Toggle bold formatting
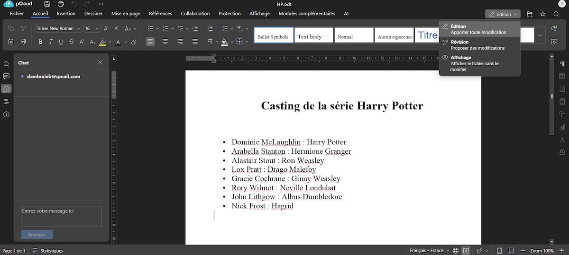The height and width of the screenshot is (255, 569). tap(40, 42)
